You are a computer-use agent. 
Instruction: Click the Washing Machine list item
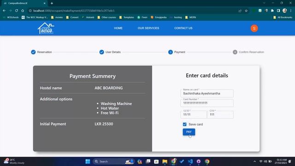tap(116, 103)
